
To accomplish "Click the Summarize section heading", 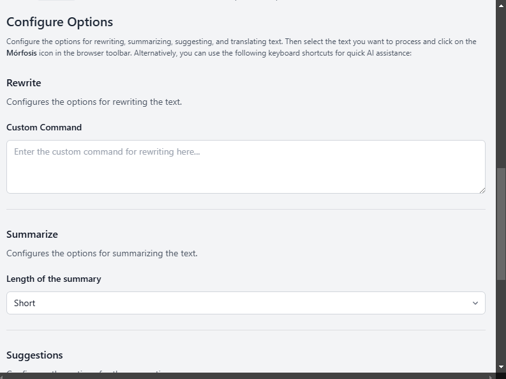I will click(x=32, y=235).
